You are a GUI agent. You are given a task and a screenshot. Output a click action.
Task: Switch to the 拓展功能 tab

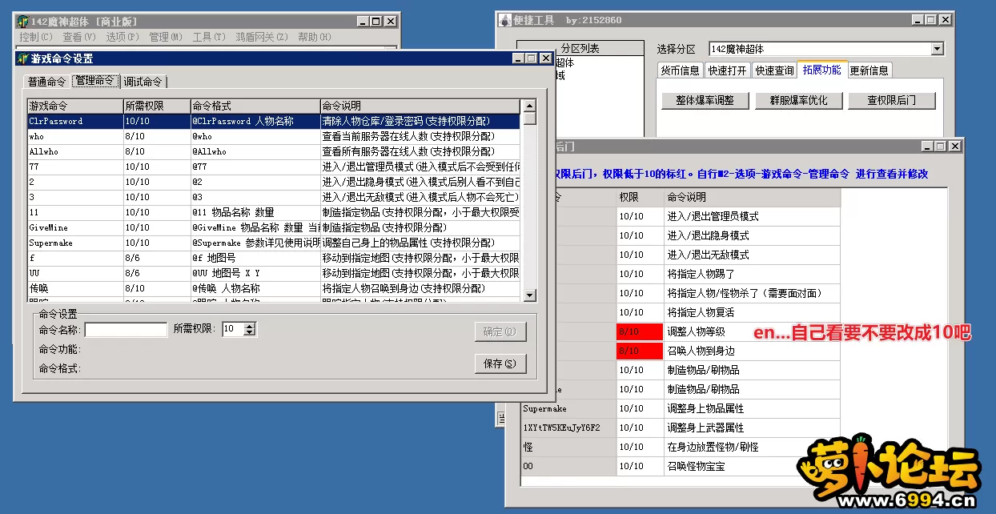[x=822, y=70]
